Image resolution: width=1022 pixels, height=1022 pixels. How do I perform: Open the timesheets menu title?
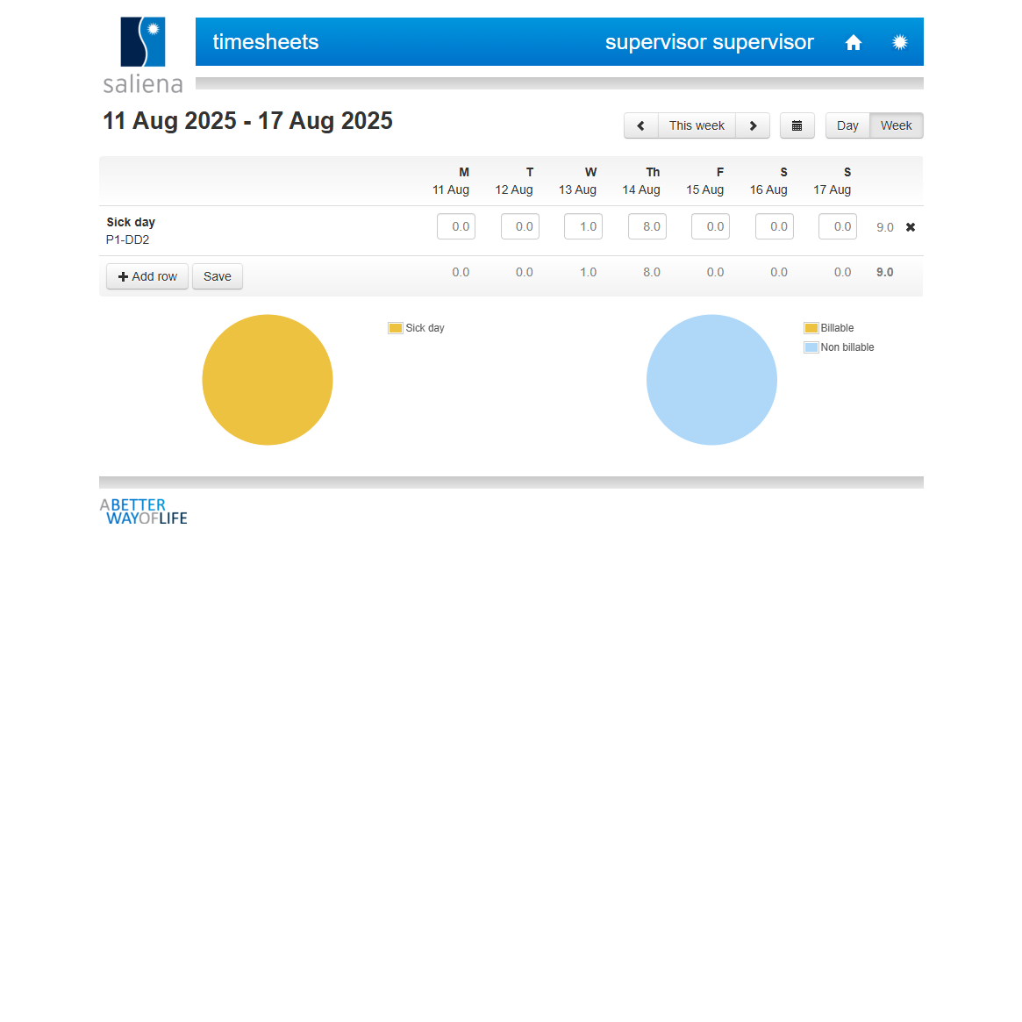[x=266, y=42]
